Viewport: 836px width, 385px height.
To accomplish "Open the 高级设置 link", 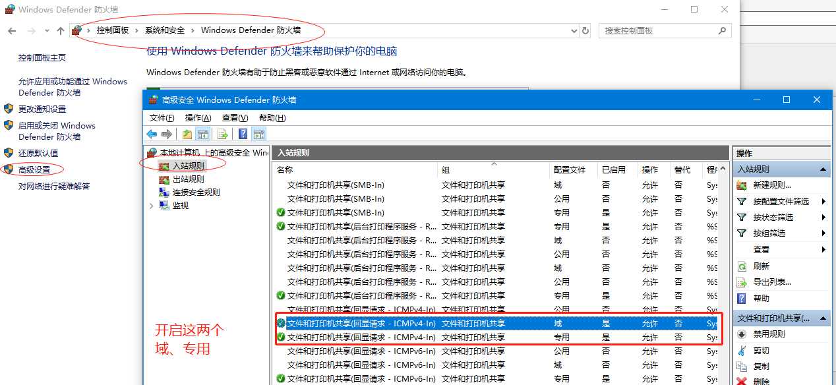I will [x=34, y=170].
